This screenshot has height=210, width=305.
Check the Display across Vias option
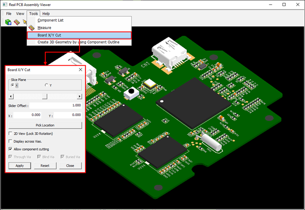(x=11, y=141)
